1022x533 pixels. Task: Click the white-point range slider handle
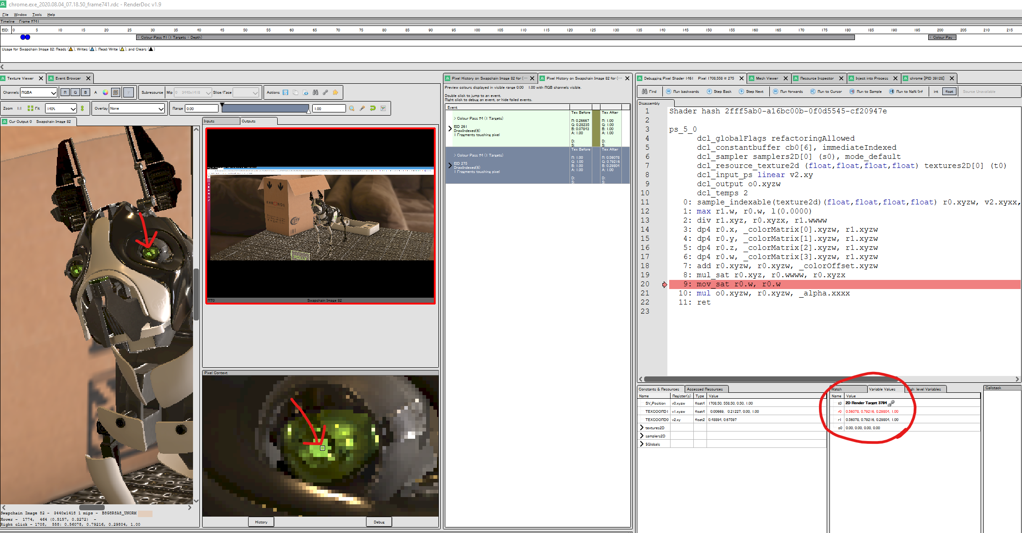click(309, 111)
